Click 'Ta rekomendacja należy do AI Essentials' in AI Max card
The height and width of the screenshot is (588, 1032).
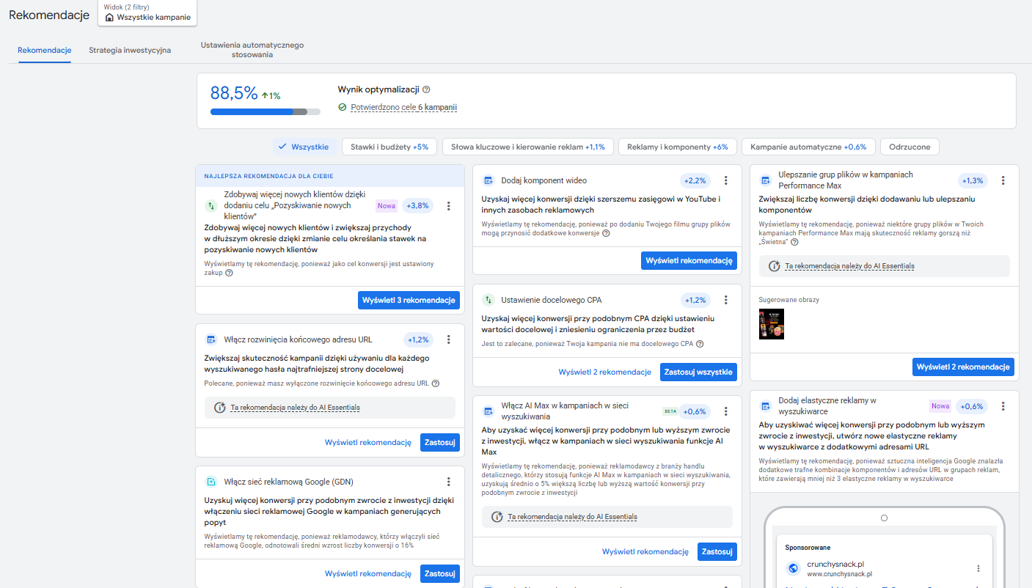click(x=572, y=517)
